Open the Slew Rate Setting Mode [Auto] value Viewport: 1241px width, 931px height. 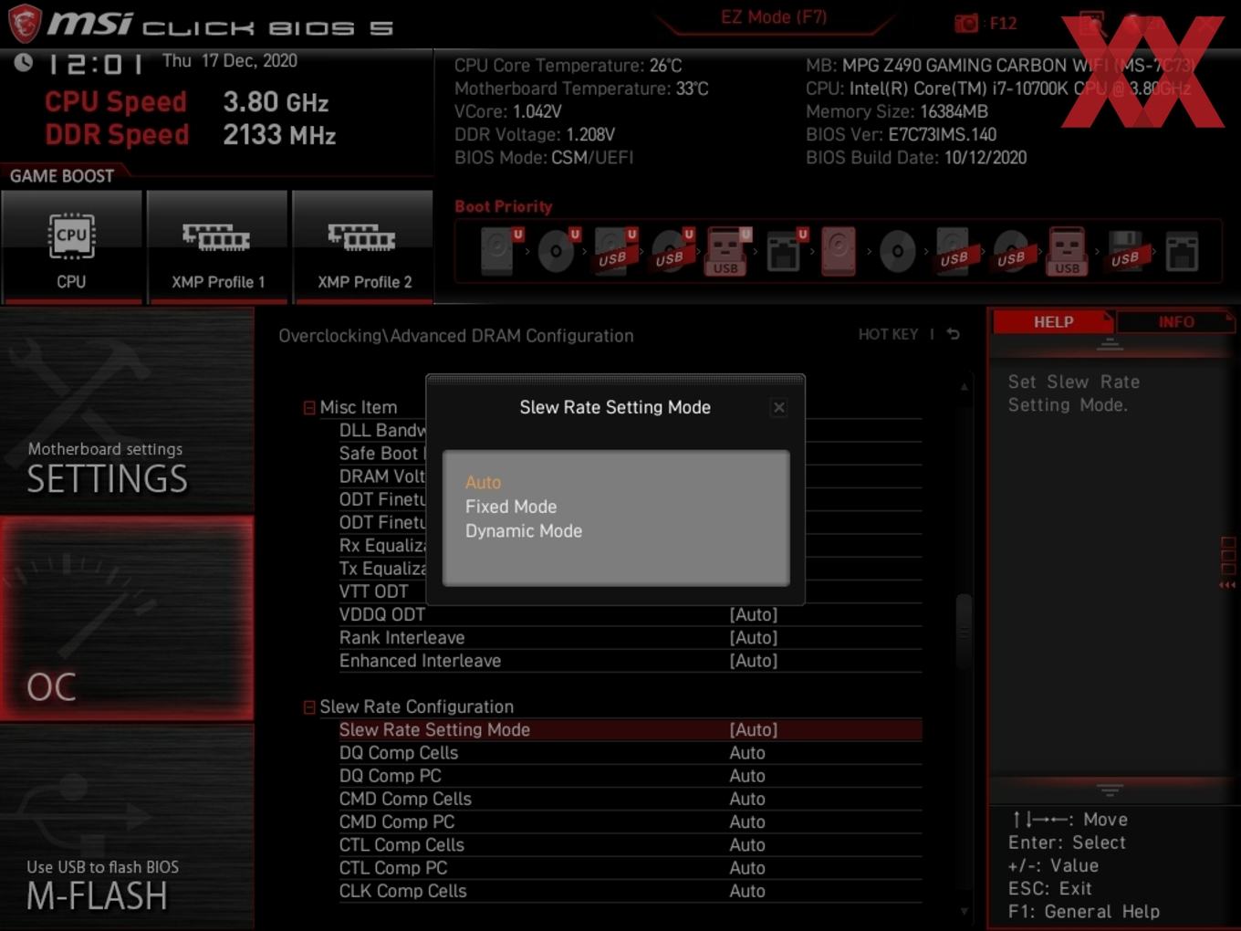click(754, 730)
